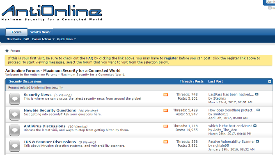Click 'Forums related to information security.' text

tap(36, 88)
